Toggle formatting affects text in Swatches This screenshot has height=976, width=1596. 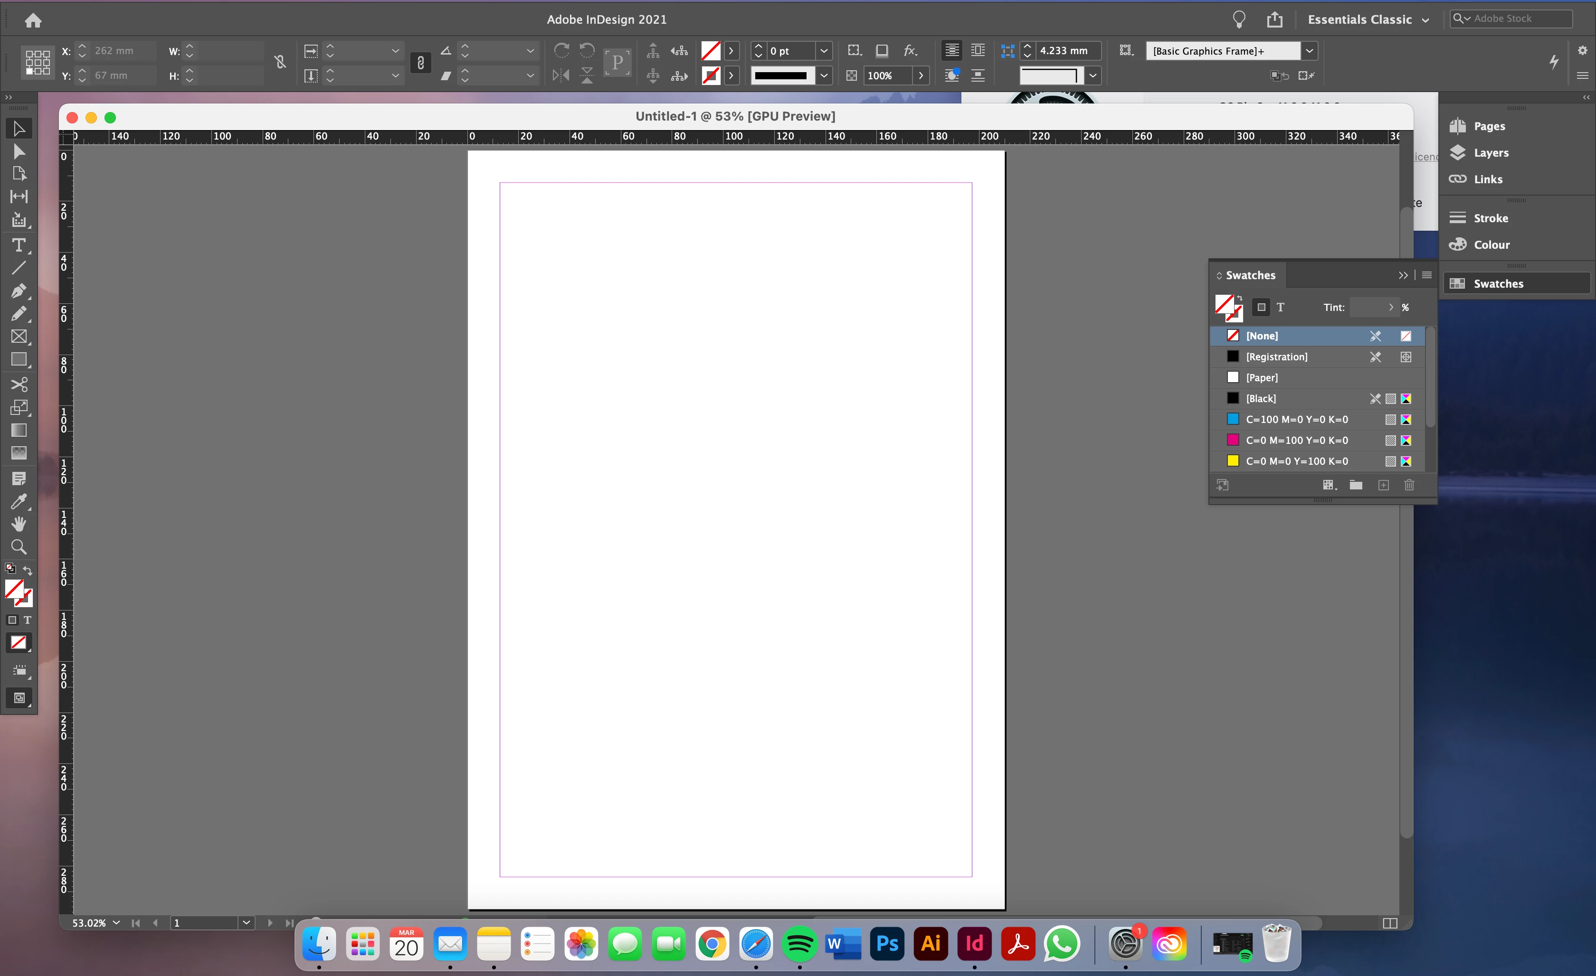(1281, 308)
